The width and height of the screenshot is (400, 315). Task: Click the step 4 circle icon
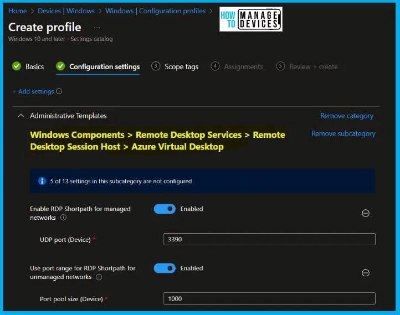215,66
